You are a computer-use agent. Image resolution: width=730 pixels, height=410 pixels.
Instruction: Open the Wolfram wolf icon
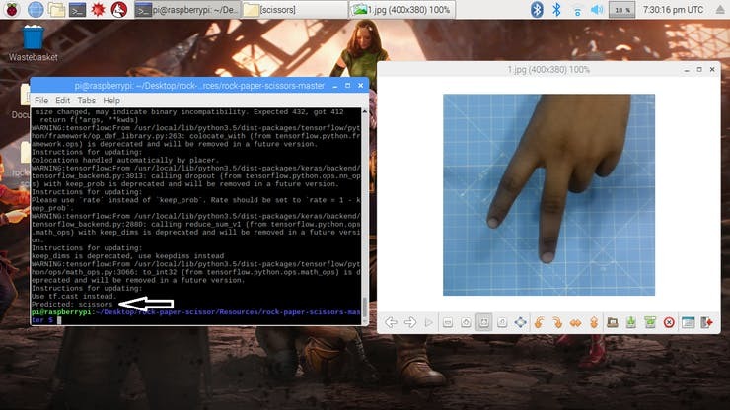tap(119, 9)
